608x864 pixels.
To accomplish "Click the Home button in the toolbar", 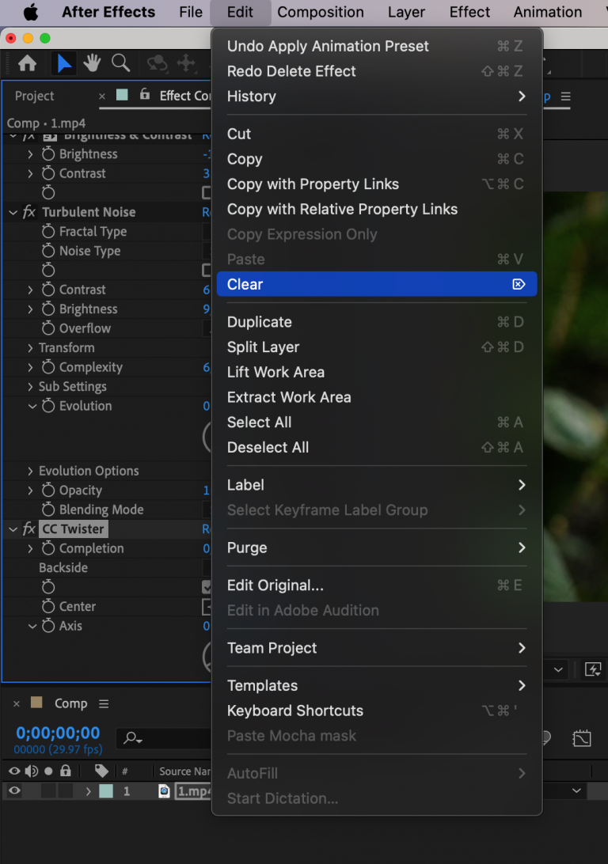I will tap(28, 63).
